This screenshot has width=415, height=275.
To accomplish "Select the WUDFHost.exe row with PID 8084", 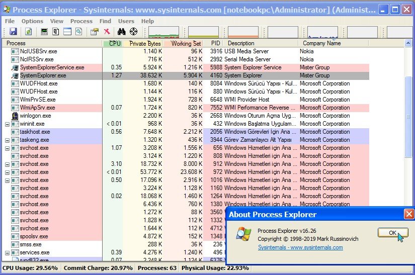I will [x=186, y=83].
